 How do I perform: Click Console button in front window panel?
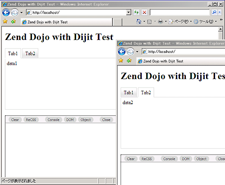[x=169, y=159]
